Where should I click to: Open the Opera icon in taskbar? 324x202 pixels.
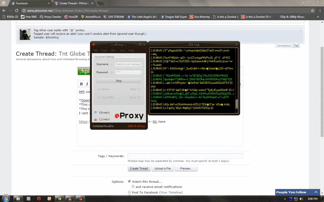pos(39,199)
